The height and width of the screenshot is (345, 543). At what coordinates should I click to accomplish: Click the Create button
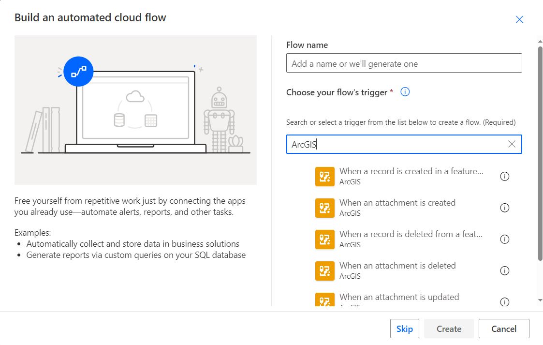click(x=449, y=329)
